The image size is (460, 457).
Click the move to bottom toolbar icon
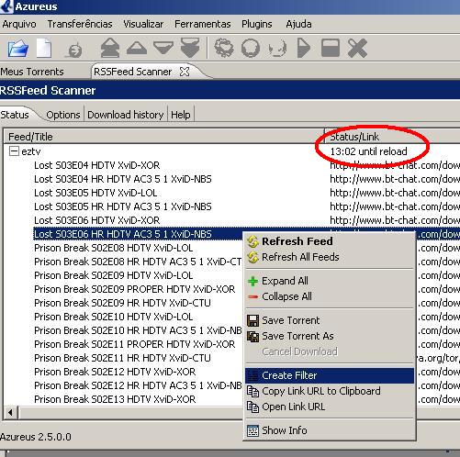pos(190,48)
